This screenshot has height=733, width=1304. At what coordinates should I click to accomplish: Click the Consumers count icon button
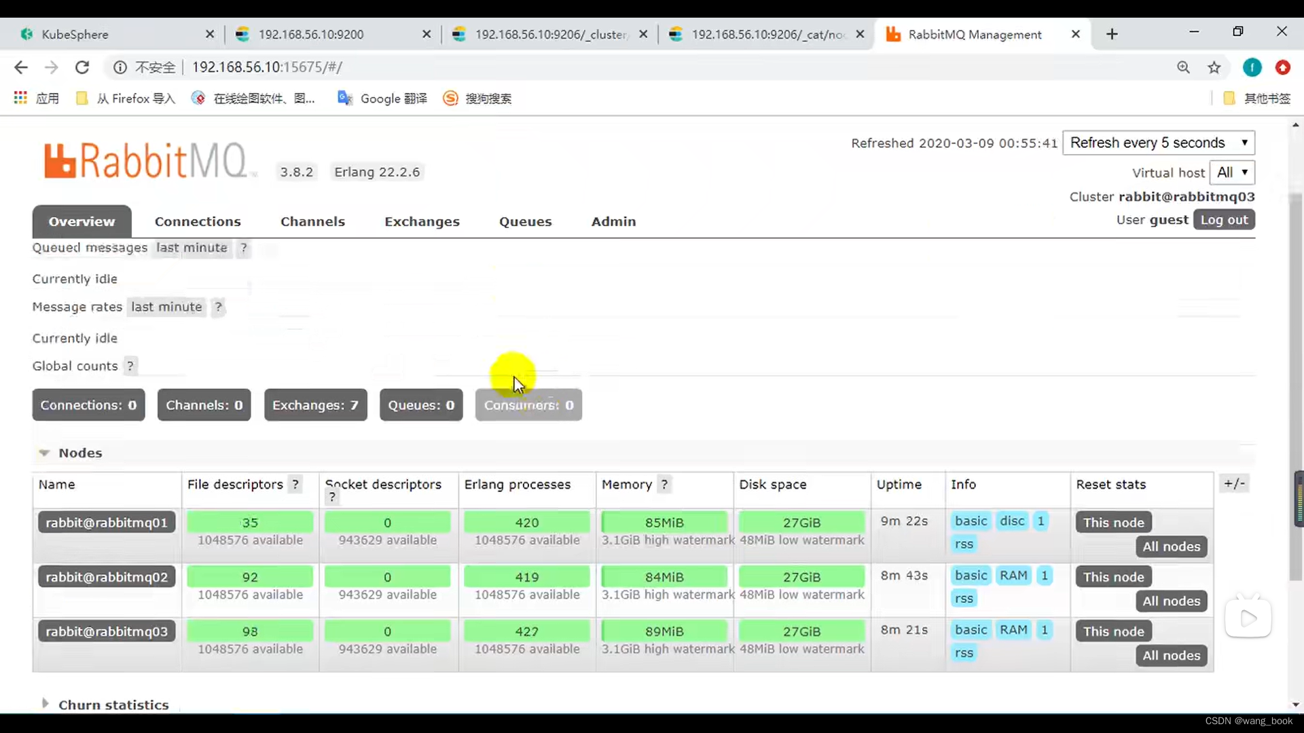pyautogui.click(x=528, y=405)
